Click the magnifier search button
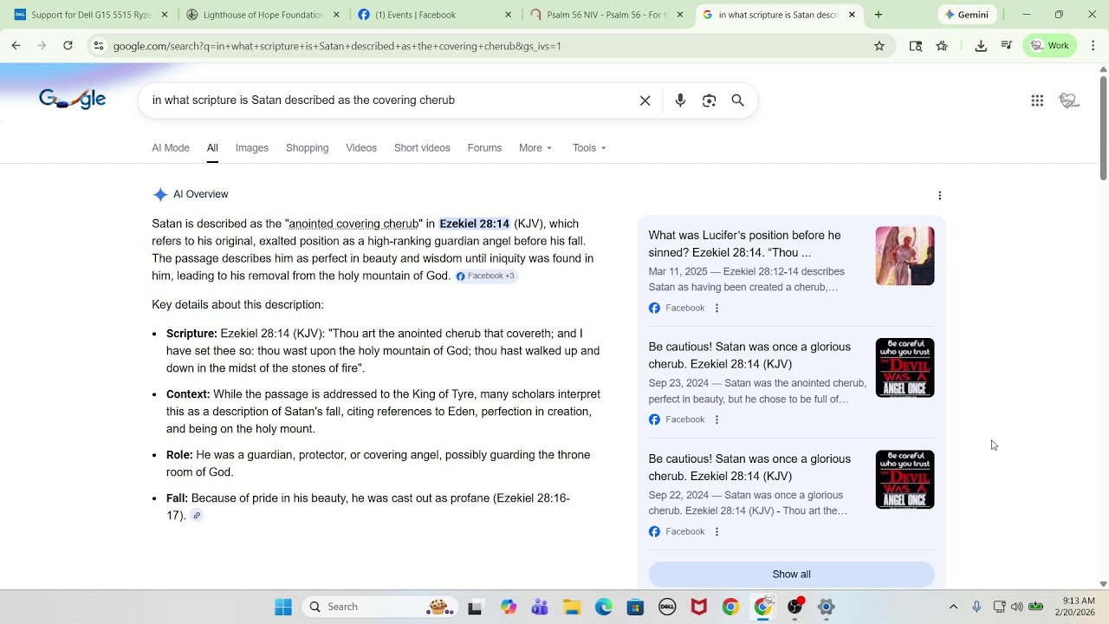Image resolution: width=1109 pixels, height=624 pixels. coord(738,101)
